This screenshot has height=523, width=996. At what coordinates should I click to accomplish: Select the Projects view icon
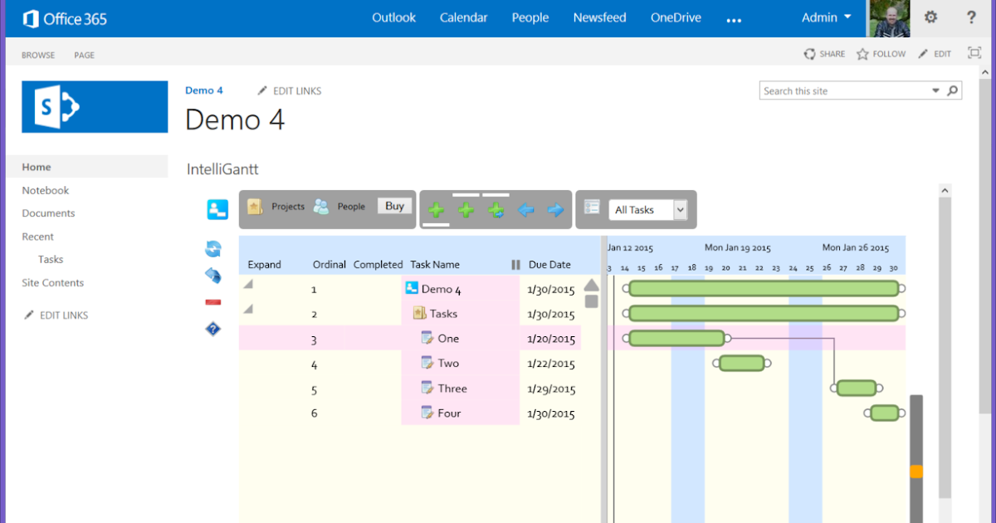(253, 207)
